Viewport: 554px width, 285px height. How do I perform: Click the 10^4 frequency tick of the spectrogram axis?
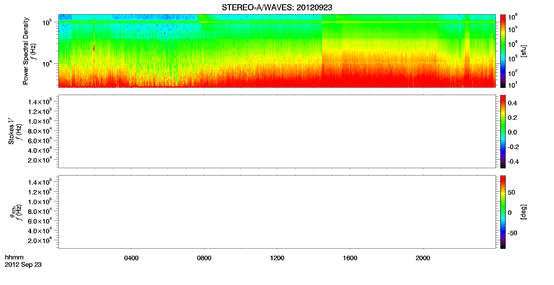click(47, 64)
